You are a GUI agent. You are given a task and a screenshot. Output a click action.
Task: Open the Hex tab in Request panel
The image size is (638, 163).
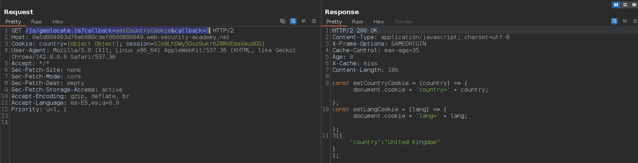pos(58,22)
